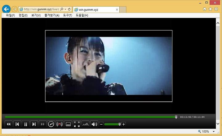Viewport: 222px width, 136px height.
Task: Click the scrollbar up arrow
Action: click(x=218, y=23)
